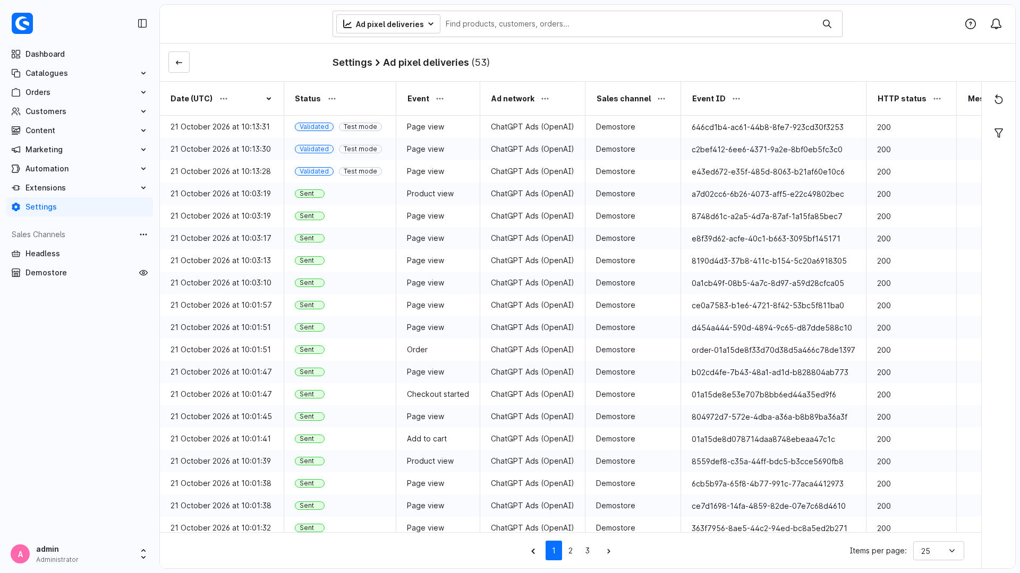This screenshot has height=573, width=1020.
Task: Go to page 2 of deliveries
Action: pyautogui.click(x=571, y=551)
